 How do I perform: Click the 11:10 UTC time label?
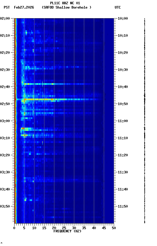[x=123, y=138]
